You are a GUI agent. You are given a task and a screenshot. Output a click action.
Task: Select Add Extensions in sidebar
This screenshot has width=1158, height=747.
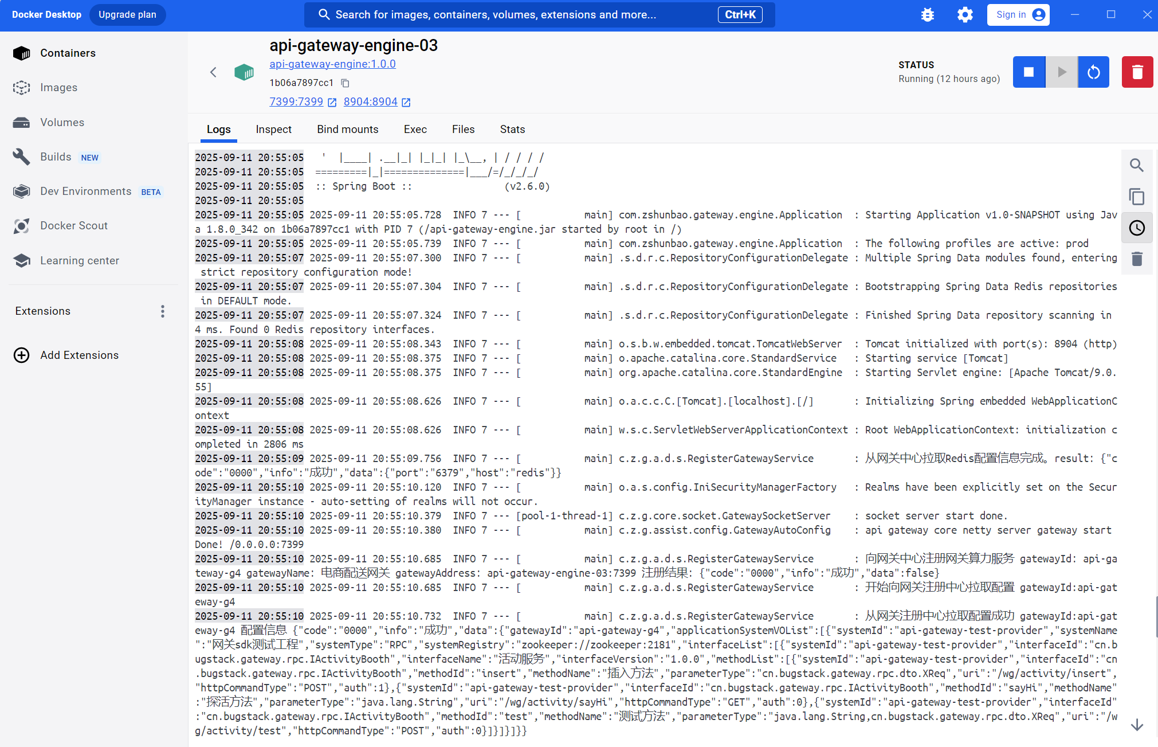coord(79,355)
